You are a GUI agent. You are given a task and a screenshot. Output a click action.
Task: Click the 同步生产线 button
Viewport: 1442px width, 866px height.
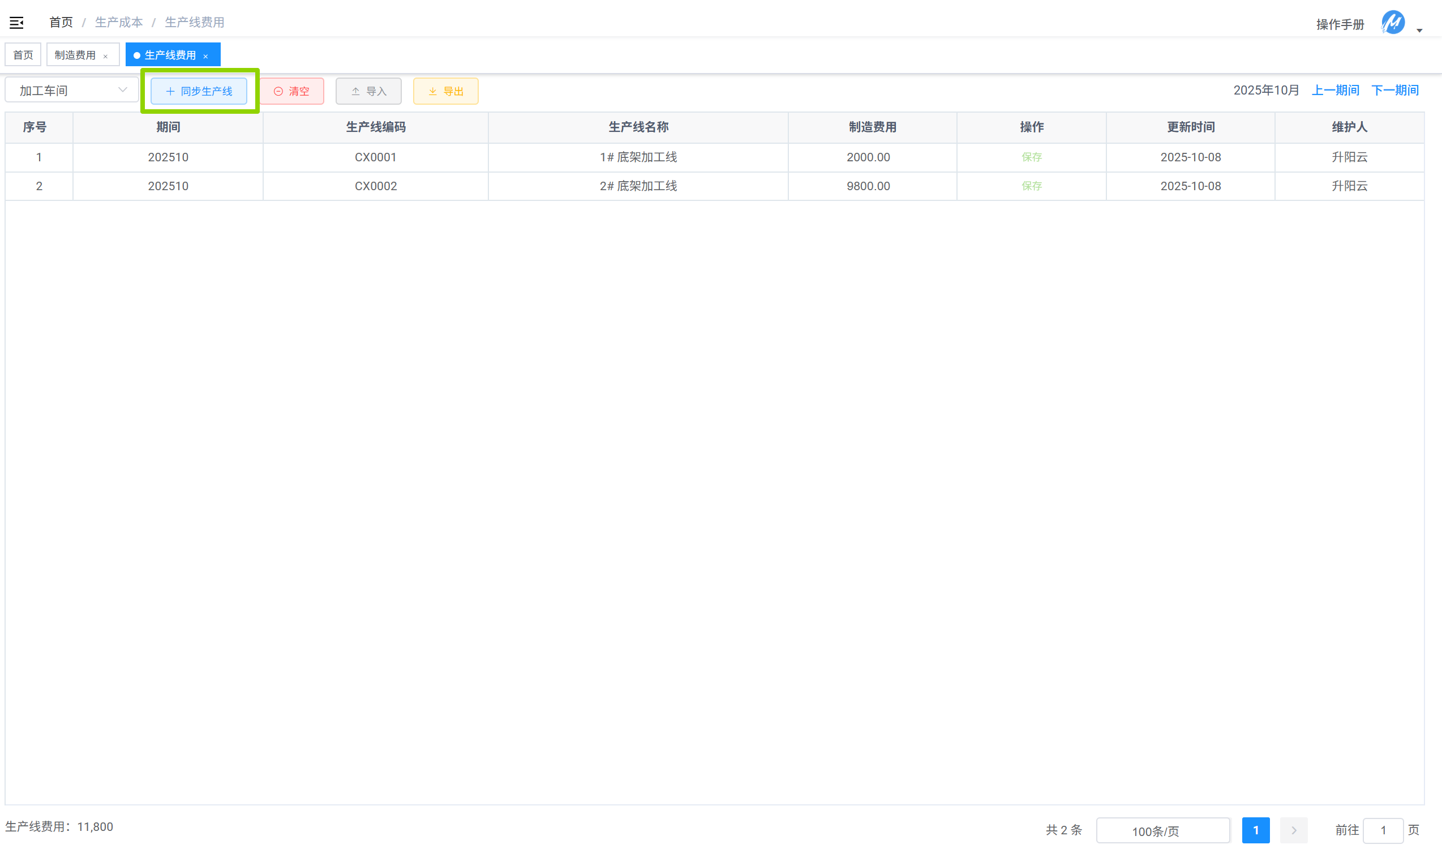199,91
